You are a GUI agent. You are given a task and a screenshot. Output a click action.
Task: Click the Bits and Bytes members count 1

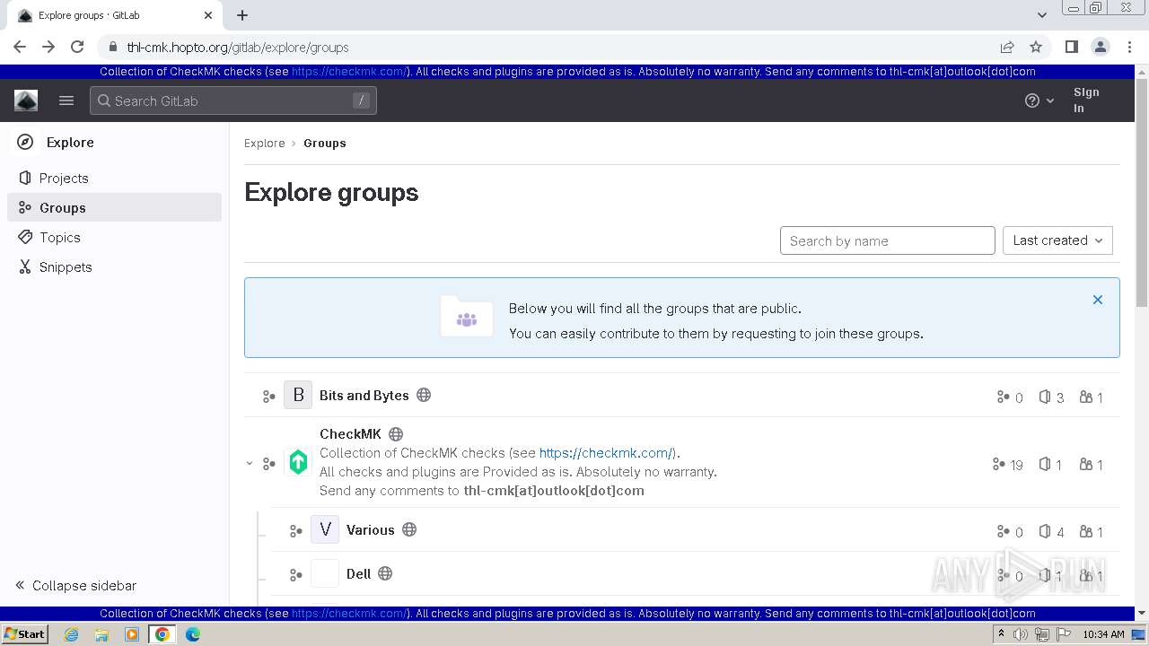(1091, 397)
